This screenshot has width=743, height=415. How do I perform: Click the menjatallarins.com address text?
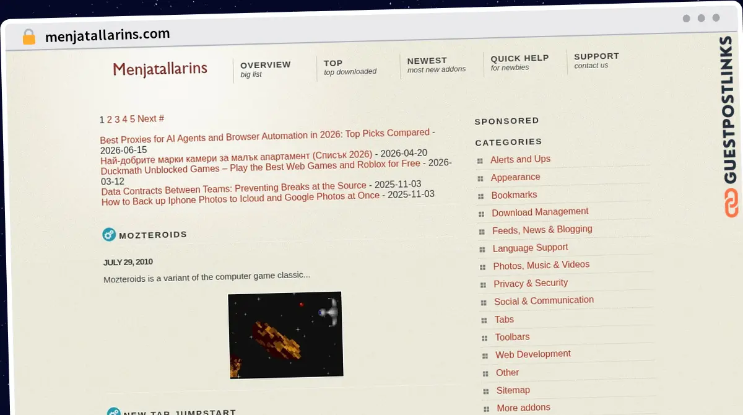click(x=107, y=35)
